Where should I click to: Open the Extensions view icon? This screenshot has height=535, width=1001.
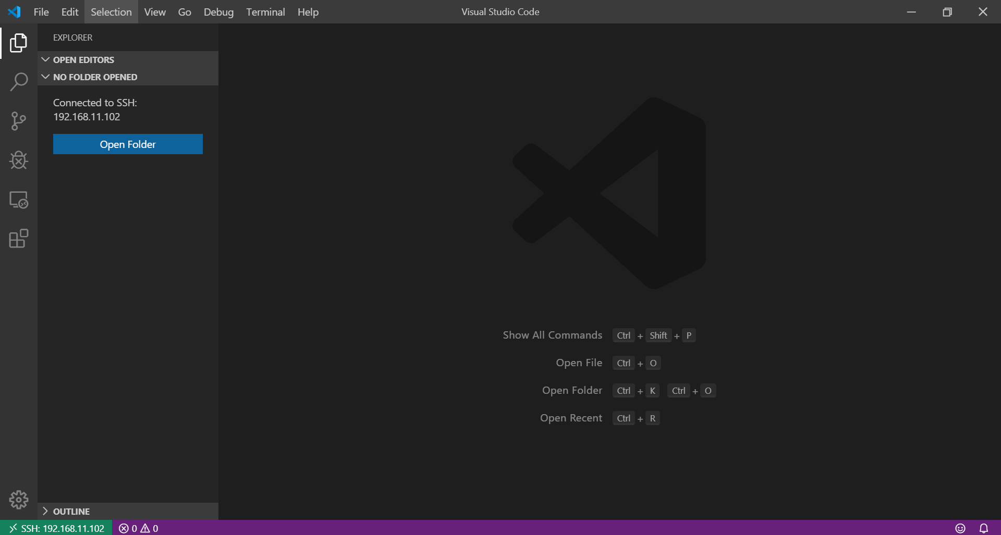pyautogui.click(x=19, y=239)
